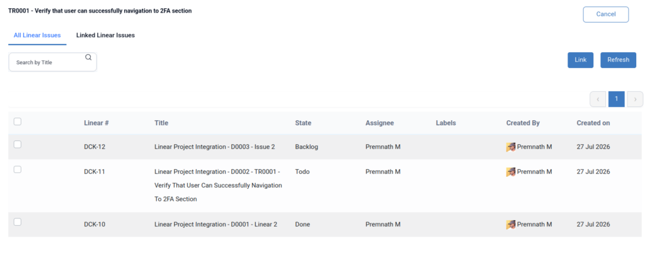Click the State column header

click(x=303, y=123)
